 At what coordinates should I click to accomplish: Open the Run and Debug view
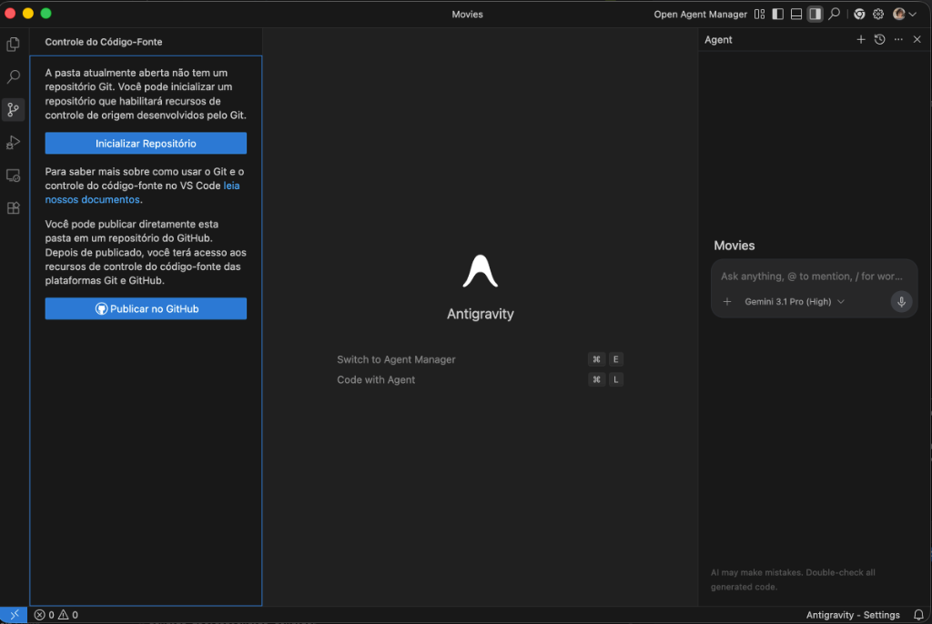[x=13, y=143]
